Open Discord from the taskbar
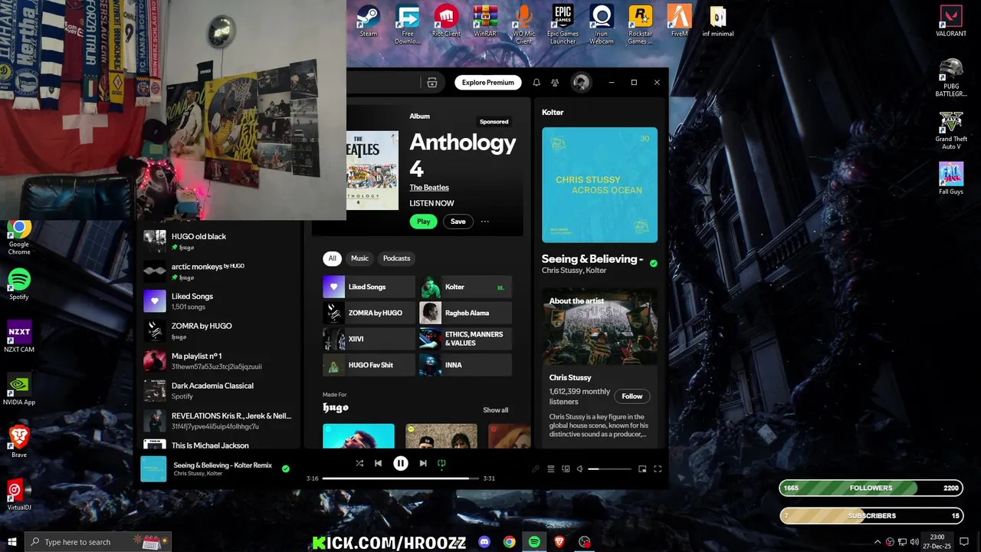The width and height of the screenshot is (981, 552). [484, 542]
